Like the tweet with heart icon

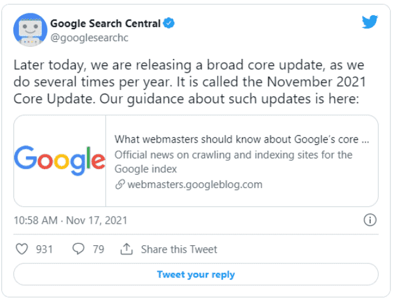click(x=22, y=249)
